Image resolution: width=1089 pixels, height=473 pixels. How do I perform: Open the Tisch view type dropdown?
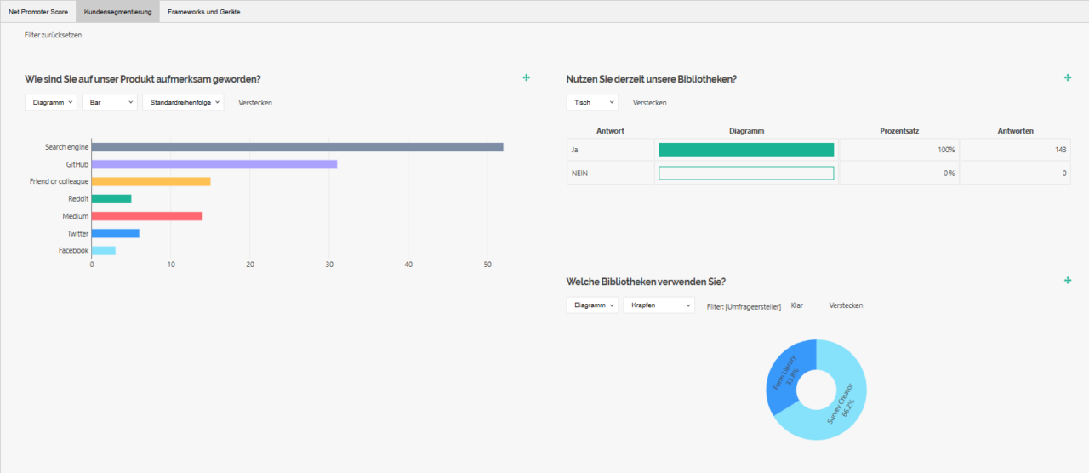pos(592,103)
